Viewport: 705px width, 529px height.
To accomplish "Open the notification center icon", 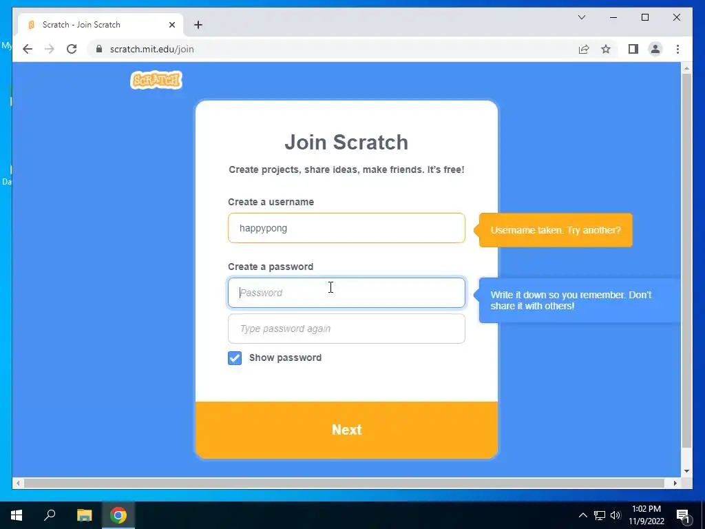I will click(683, 515).
